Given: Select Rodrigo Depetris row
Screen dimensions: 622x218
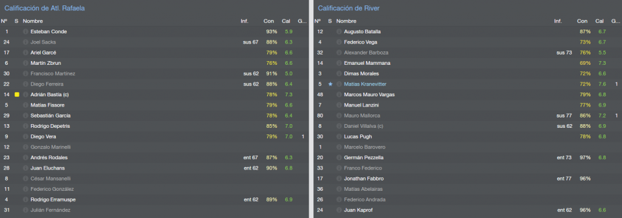Looking at the screenshot, I should 154,126.
